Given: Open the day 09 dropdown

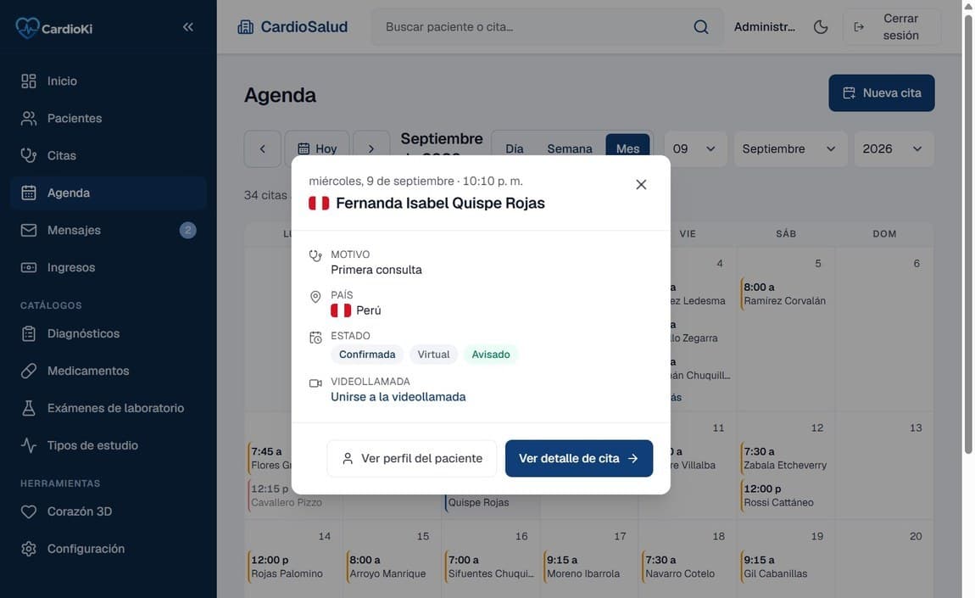Looking at the screenshot, I should [x=695, y=148].
